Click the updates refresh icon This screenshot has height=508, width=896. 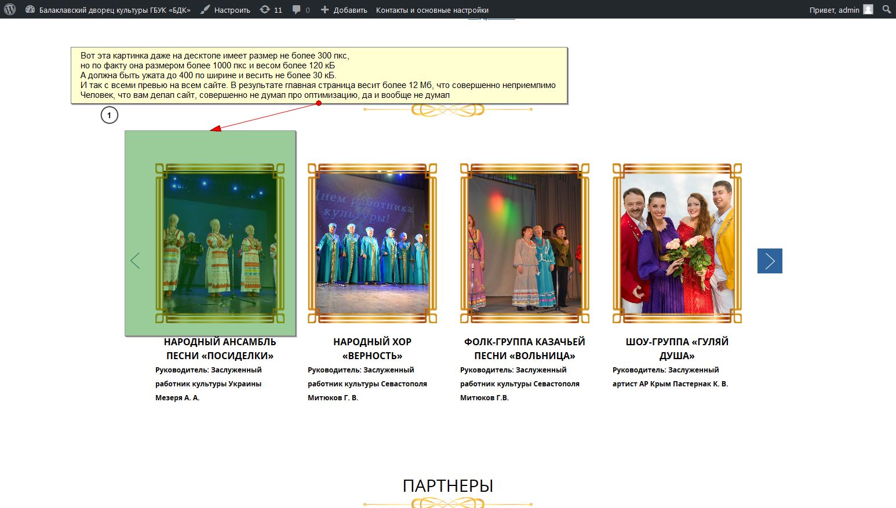click(x=265, y=9)
